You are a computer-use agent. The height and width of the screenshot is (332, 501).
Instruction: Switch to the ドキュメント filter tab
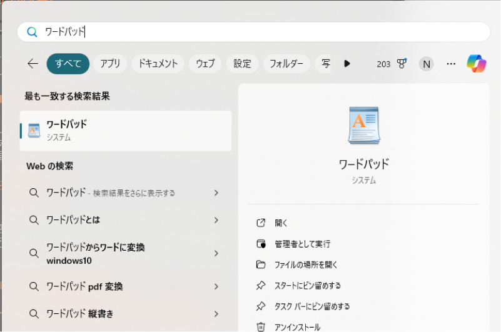[x=158, y=64]
